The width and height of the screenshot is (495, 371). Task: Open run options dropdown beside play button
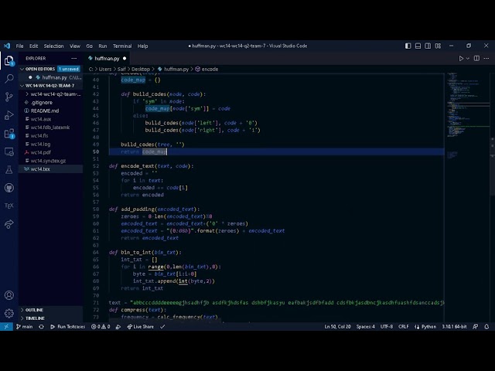click(468, 59)
